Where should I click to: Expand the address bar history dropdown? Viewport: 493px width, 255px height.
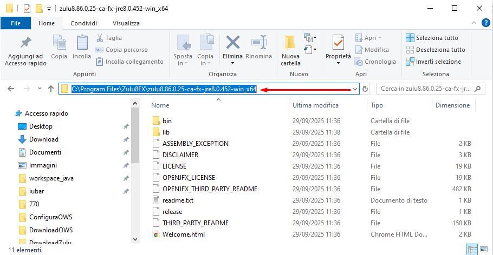pos(355,89)
